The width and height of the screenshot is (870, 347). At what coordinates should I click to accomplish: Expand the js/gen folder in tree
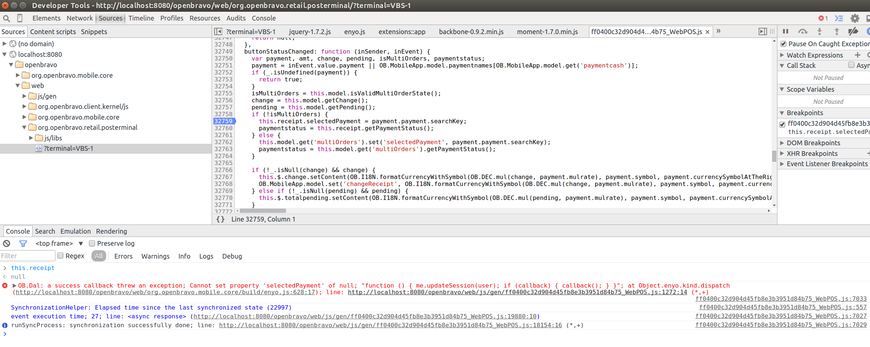point(24,96)
